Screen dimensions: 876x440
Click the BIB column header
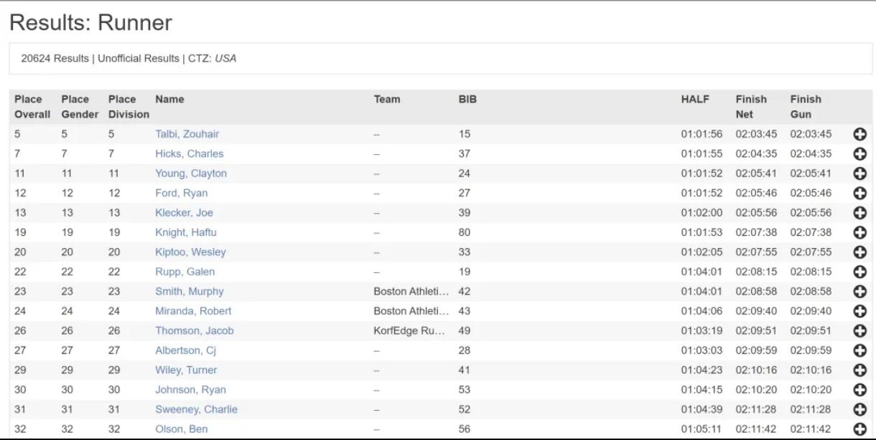click(x=467, y=99)
